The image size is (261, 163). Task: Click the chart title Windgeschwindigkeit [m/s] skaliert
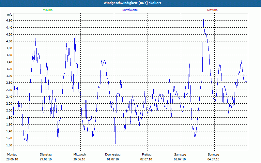pyautogui.click(x=132, y=3)
